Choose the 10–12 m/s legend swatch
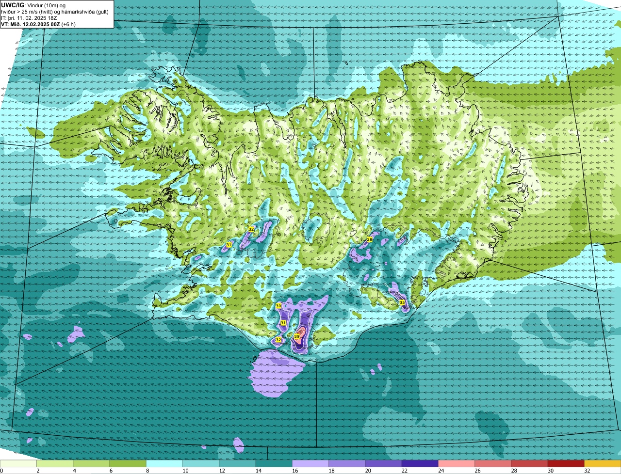Viewport: 621px width, 474px height. [201, 464]
